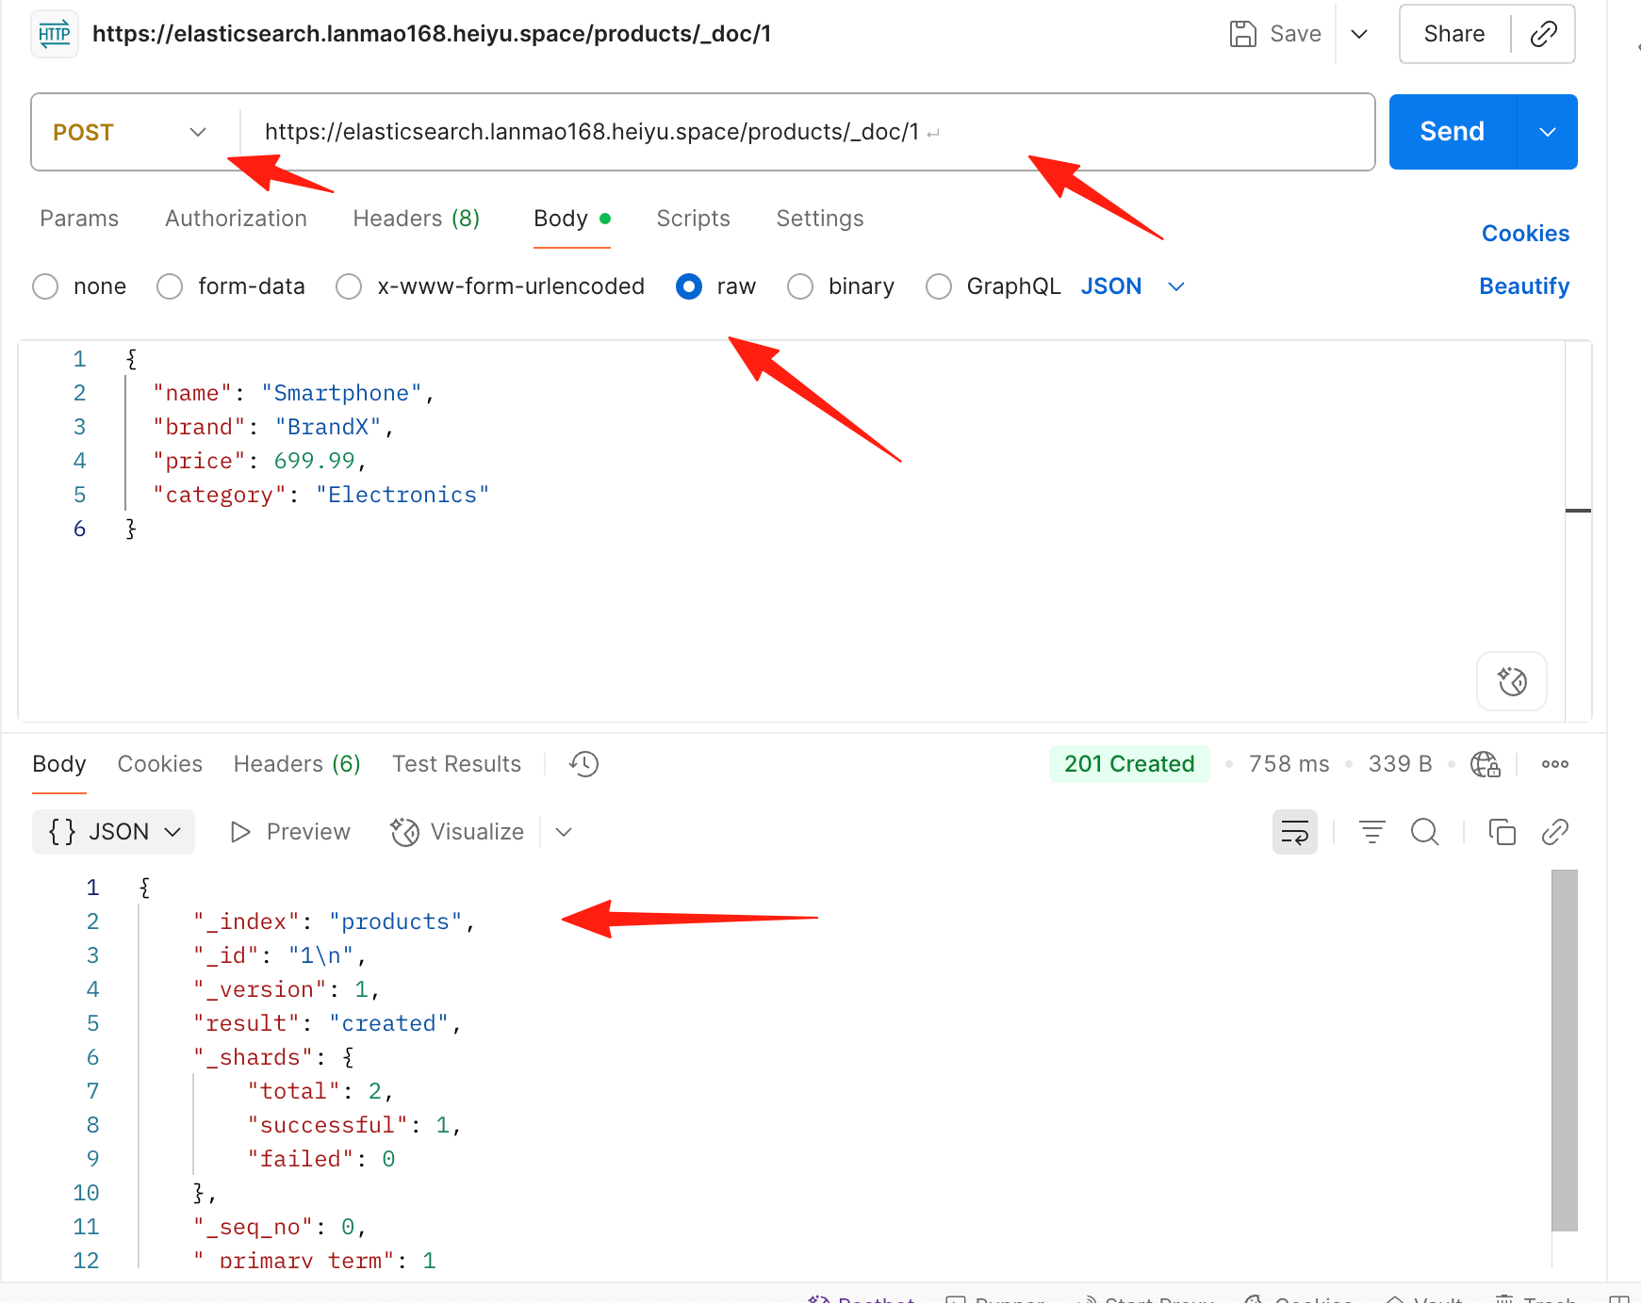Copy response body to clipboard
1642x1304 pixels.
pos(1502,832)
